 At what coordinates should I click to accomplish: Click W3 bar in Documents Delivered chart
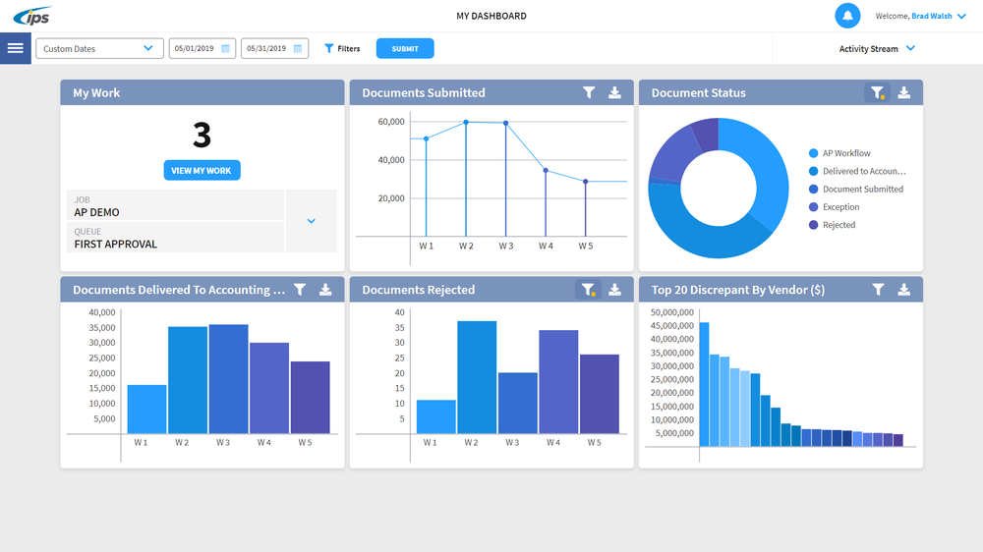229,378
